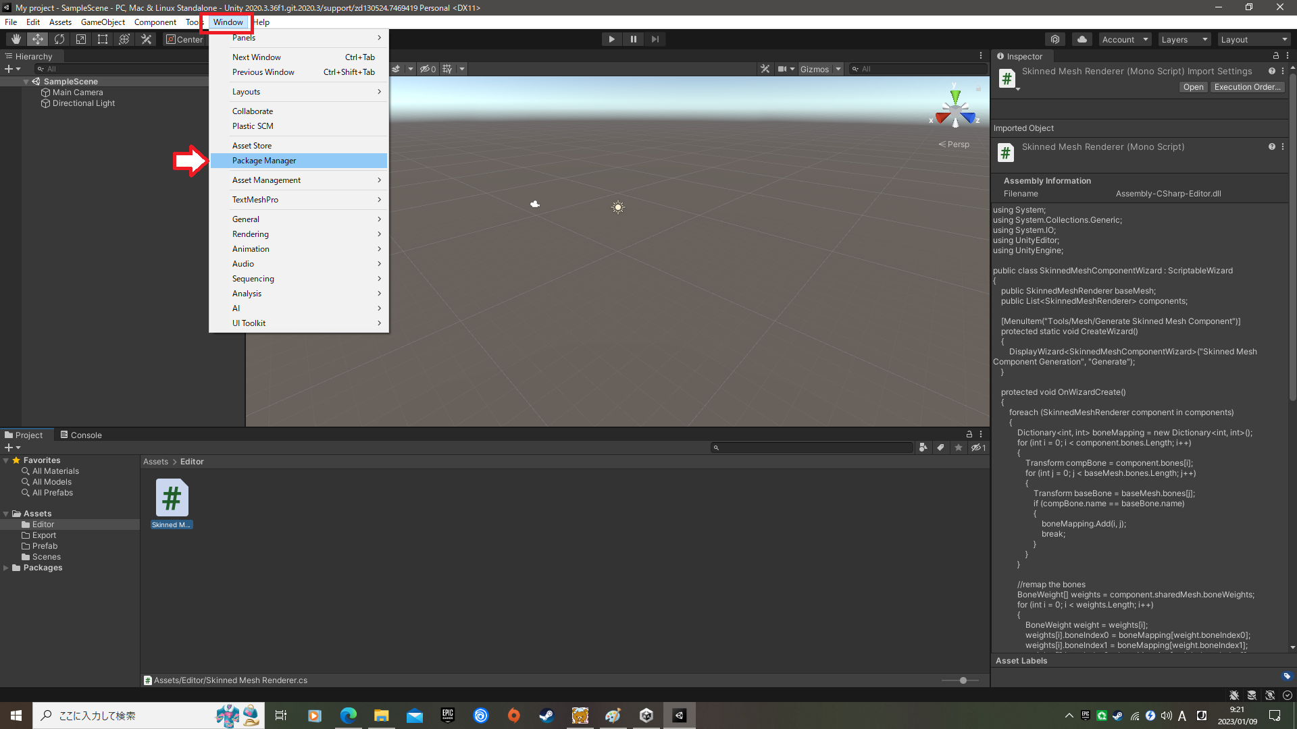Select Package Manager menu entry
The image size is (1297, 729).
point(264,161)
